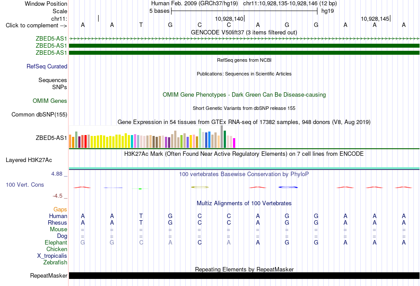
Task: Open the 100 vertebrates Basewise Conservation by PhyloP title
Action: [x=244, y=174]
